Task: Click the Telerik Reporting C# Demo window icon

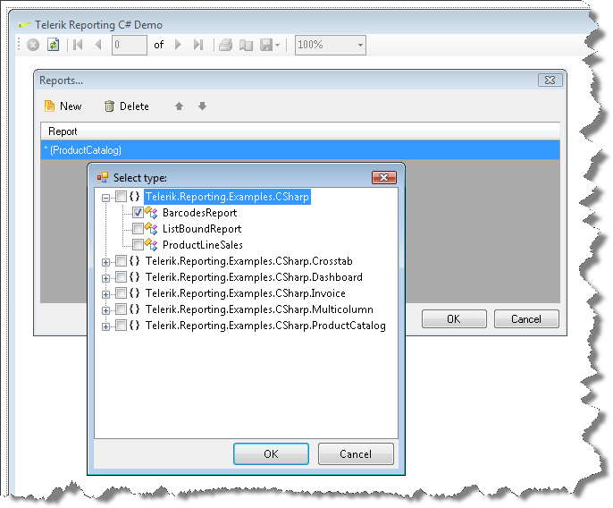Action: [24, 25]
